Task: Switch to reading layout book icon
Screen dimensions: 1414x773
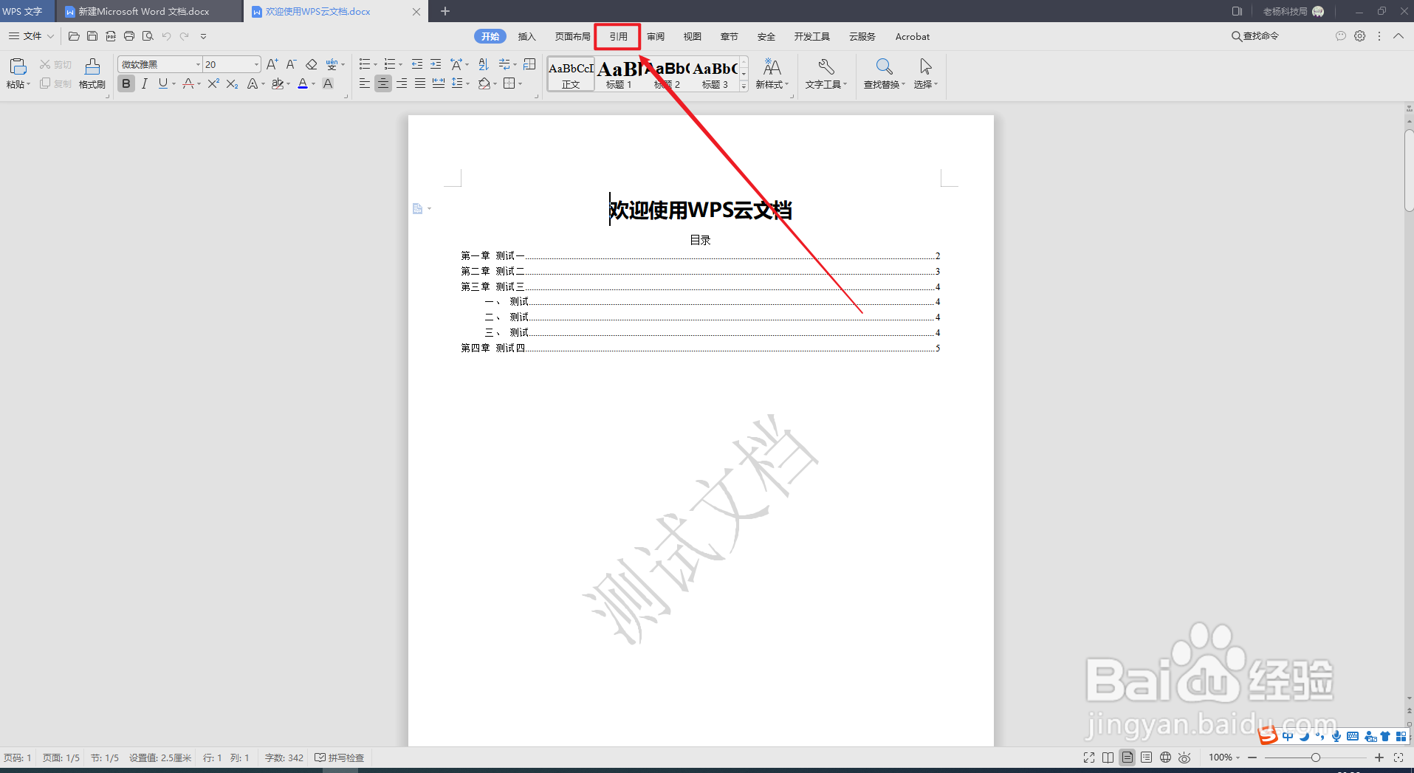Action: coord(1108,757)
